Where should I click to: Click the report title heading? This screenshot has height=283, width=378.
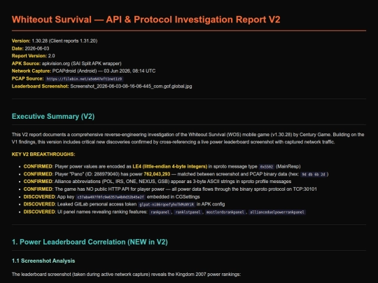pos(146,20)
